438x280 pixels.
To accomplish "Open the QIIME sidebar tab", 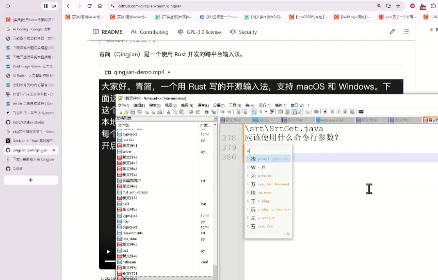I will (x=31, y=169).
